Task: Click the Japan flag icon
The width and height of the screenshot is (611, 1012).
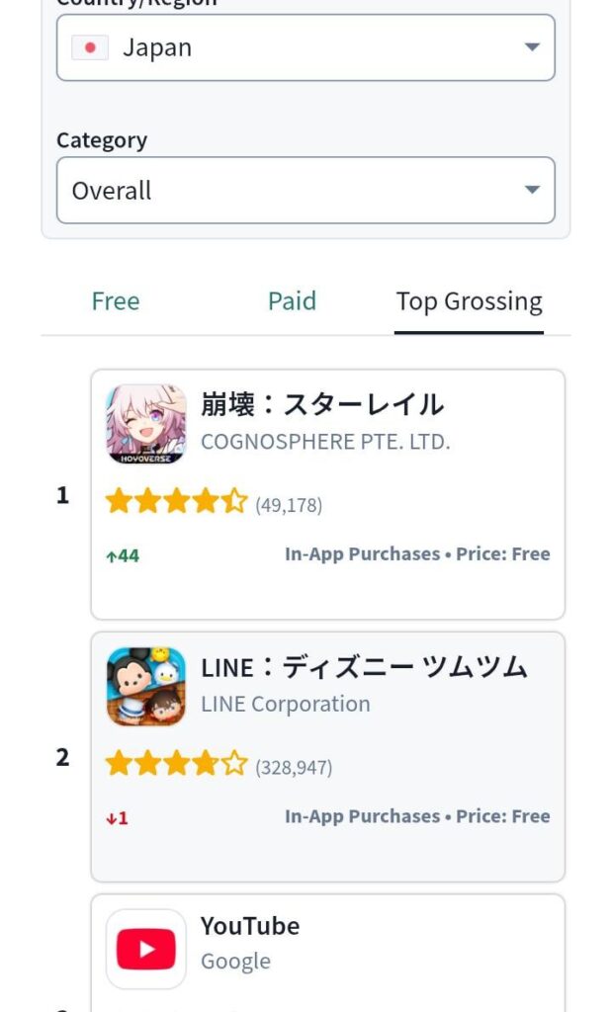Action: pos(90,46)
